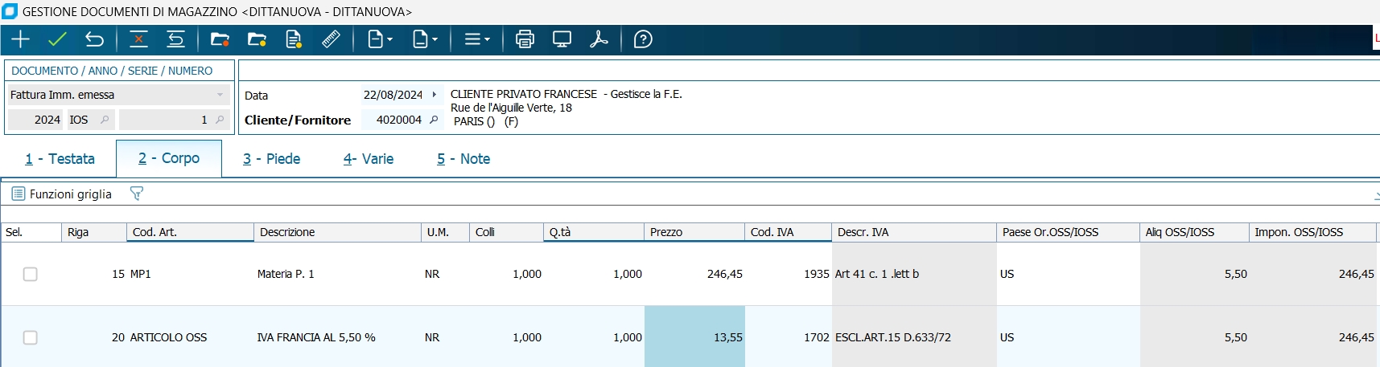This screenshot has width=1380, height=367.
Task: Click the Descrizione column header
Action: (x=338, y=232)
